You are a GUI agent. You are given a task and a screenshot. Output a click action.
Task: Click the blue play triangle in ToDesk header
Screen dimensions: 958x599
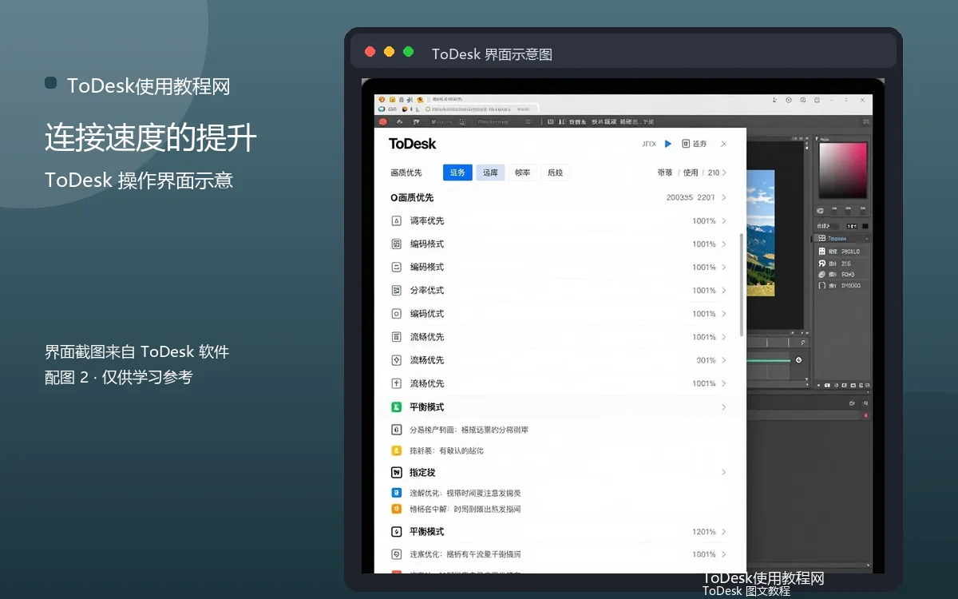668,144
